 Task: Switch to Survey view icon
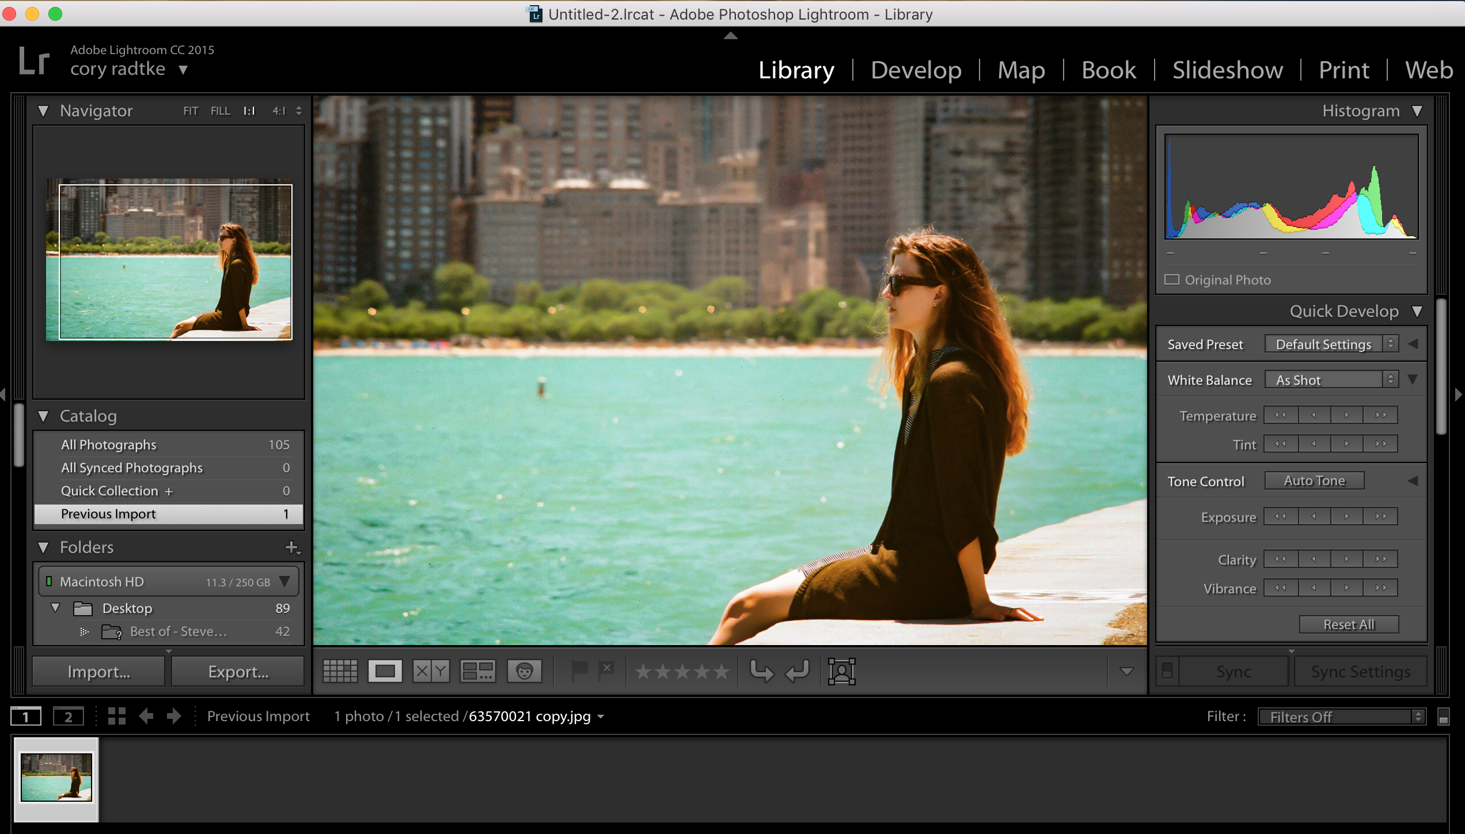[x=477, y=671]
